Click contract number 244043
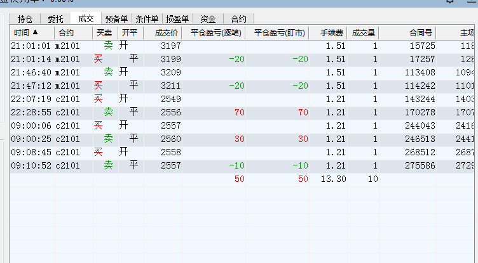478x263 pixels. click(x=420, y=126)
